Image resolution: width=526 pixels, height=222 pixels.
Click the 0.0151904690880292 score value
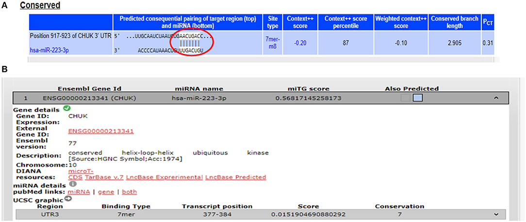[x=308, y=214]
